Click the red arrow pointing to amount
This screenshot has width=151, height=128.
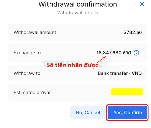pos(102,59)
